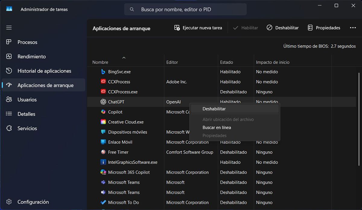Click Adobe Inc. editor cell

(176, 82)
